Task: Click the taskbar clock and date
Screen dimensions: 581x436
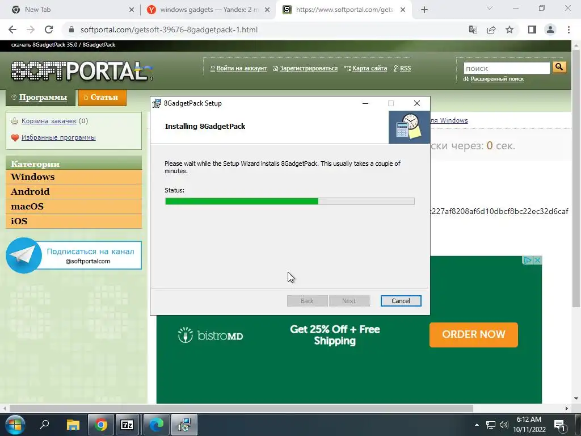Action: click(x=529, y=425)
